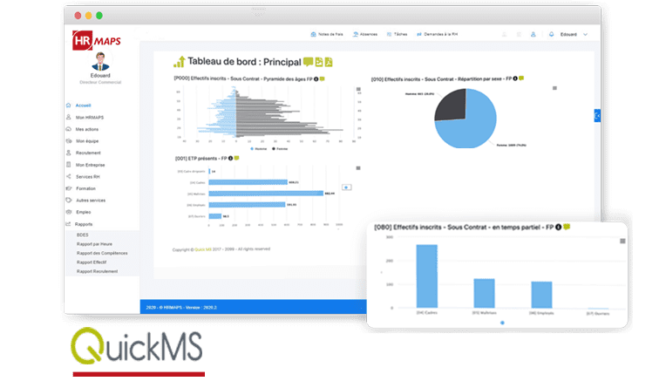Click the Cadres bar in temps partiel chart
The width and height of the screenshot is (666, 388).
tap(427, 276)
